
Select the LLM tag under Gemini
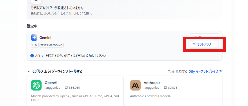(35, 45)
